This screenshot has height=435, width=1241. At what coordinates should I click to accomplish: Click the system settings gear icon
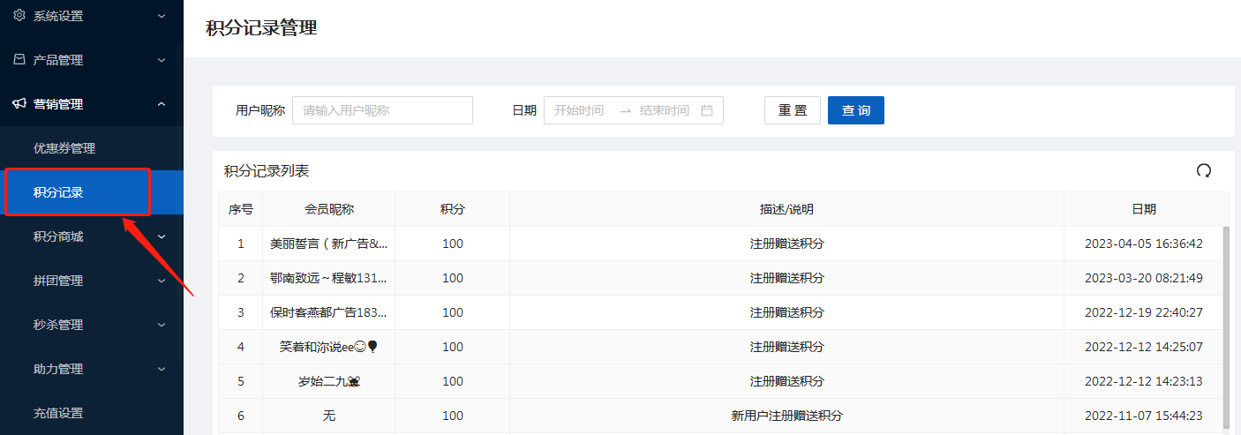pyautogui.click(x=19, y=15)
